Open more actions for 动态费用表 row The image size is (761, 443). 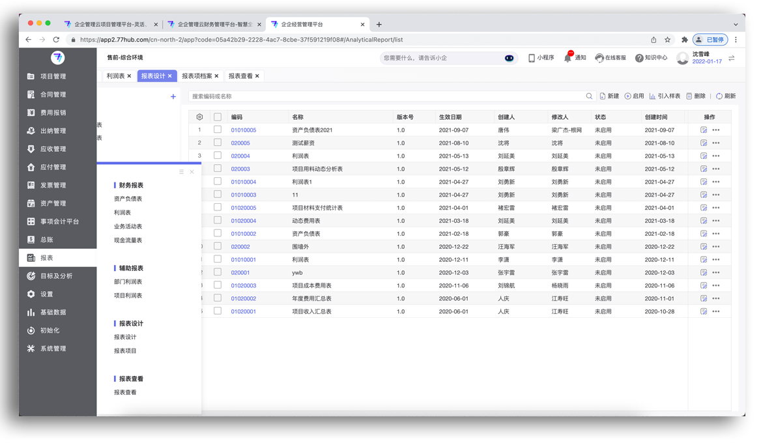[x=716, y=221]
